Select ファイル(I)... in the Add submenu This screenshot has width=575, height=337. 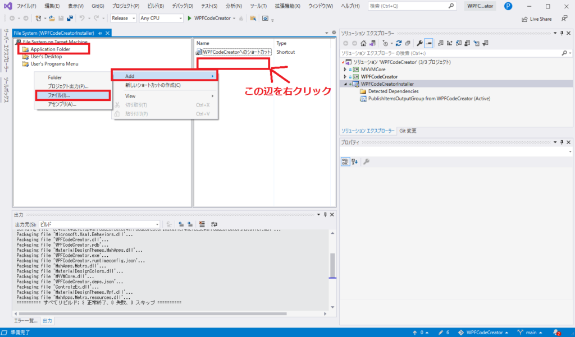coord(74,95)
